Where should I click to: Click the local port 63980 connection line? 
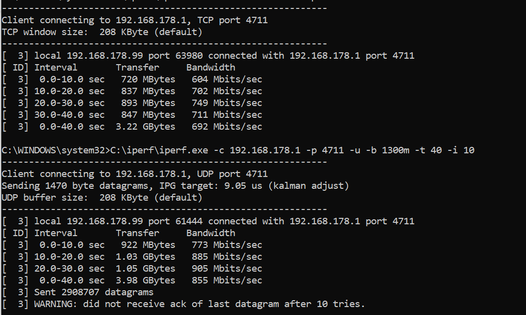[208, 56]
